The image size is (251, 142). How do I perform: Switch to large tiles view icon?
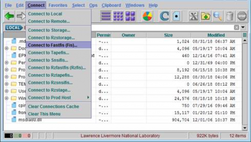130,16
